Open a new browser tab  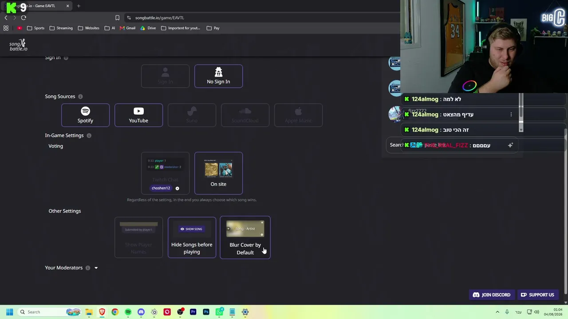click(79, 6)
